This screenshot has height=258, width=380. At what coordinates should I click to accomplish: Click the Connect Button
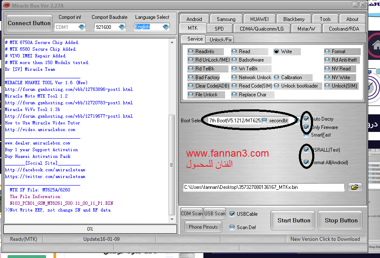(29, 23)
